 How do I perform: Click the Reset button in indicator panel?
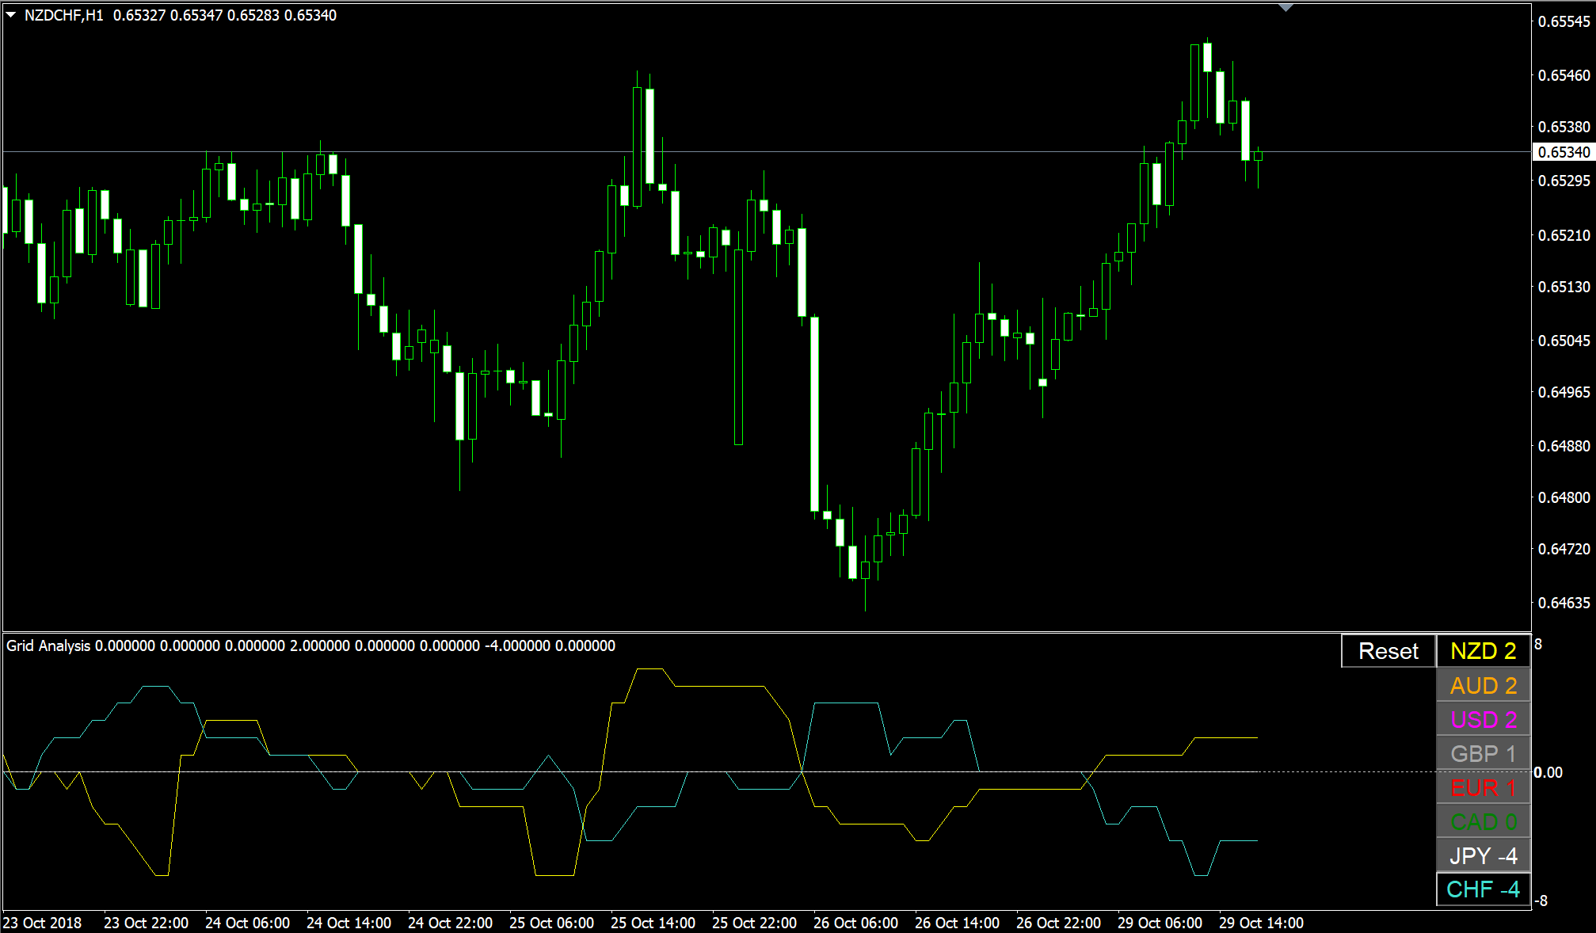click(1388, 651)
